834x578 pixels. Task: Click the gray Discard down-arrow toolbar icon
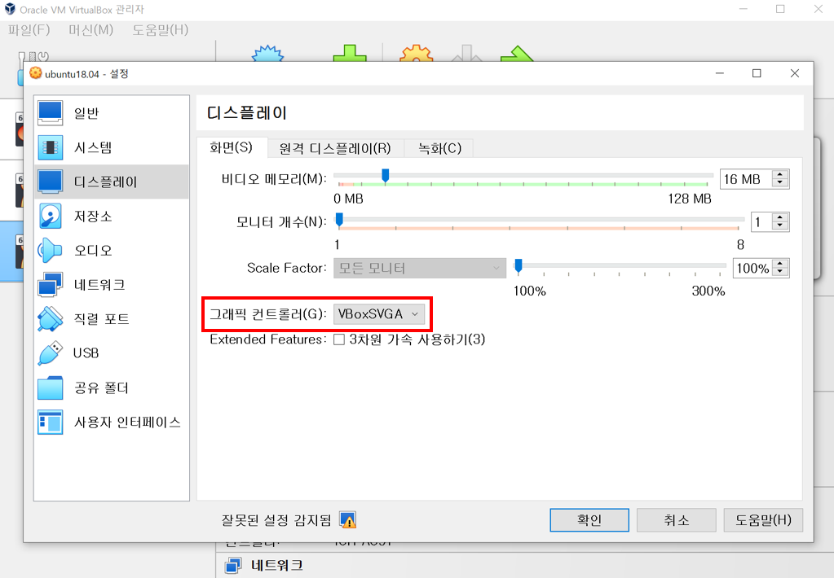coord(466,54)
